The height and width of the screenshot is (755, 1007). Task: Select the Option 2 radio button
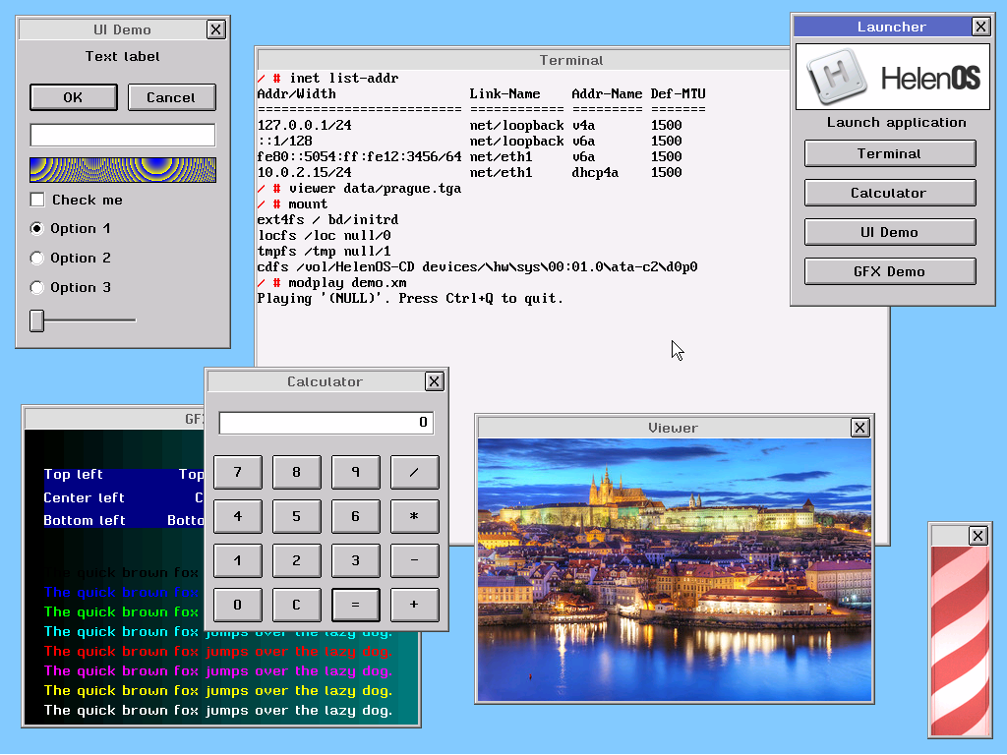coord(36,258)
